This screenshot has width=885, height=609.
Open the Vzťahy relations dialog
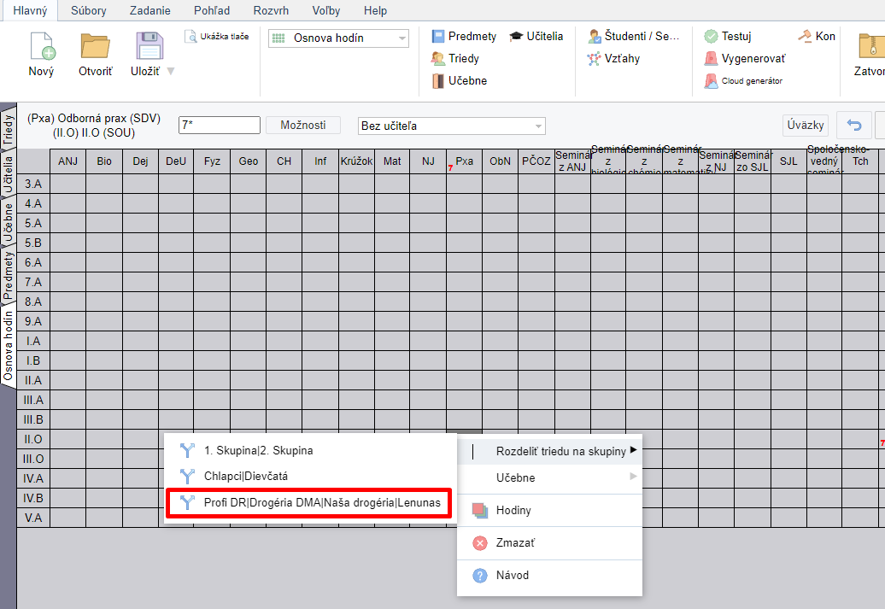(x=613, y=58)
